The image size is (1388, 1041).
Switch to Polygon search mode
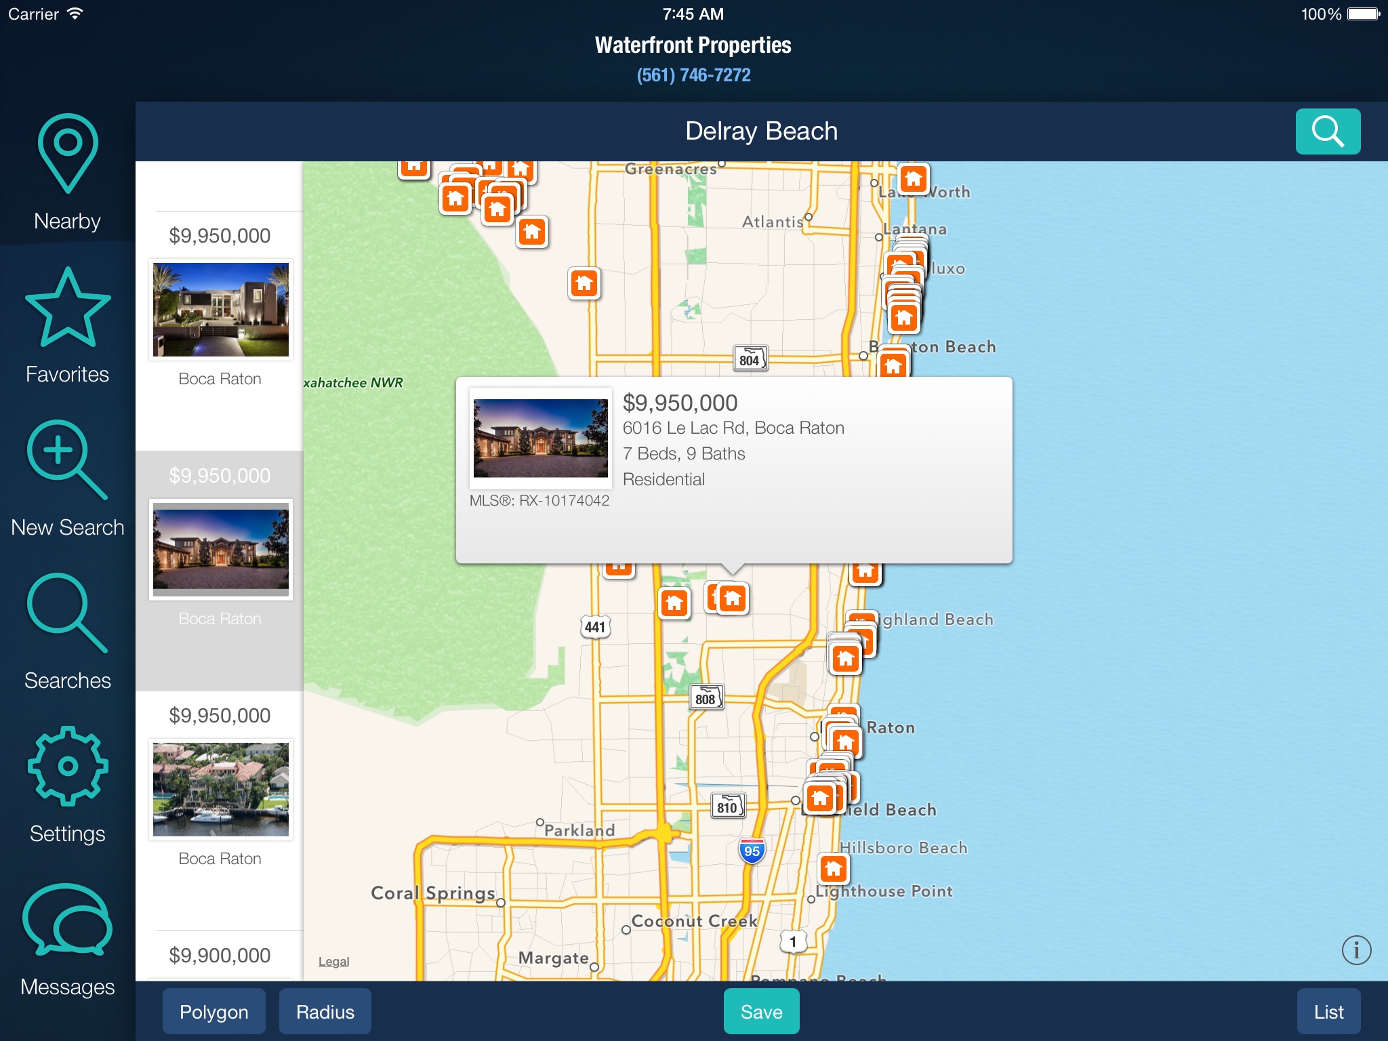[x=213, y=1012]
